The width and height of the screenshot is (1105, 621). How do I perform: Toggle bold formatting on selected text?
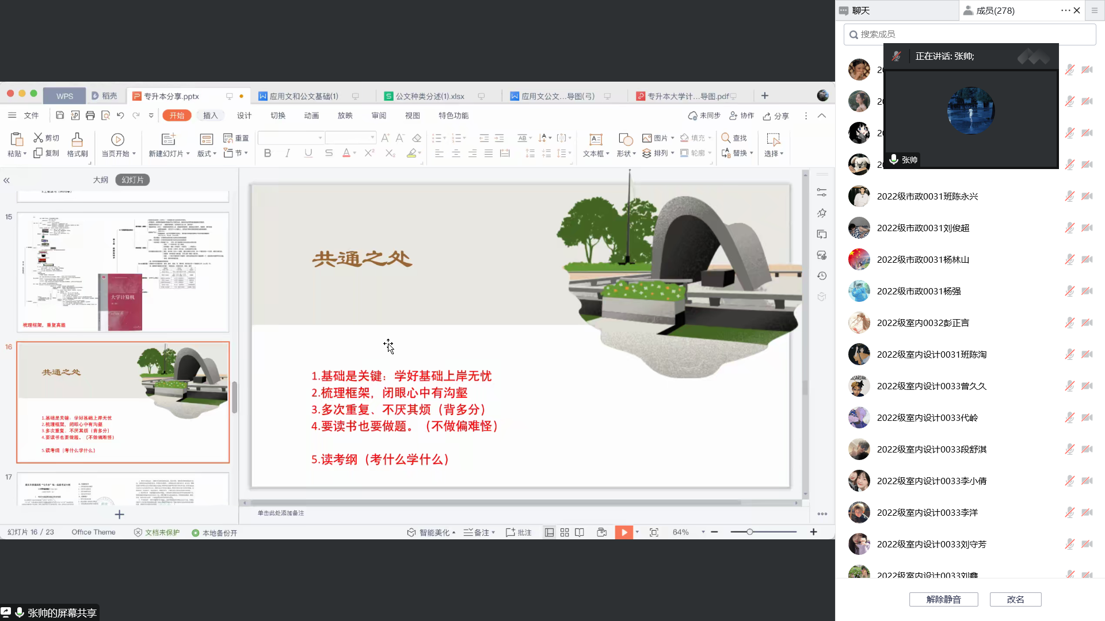pos(266,153)
